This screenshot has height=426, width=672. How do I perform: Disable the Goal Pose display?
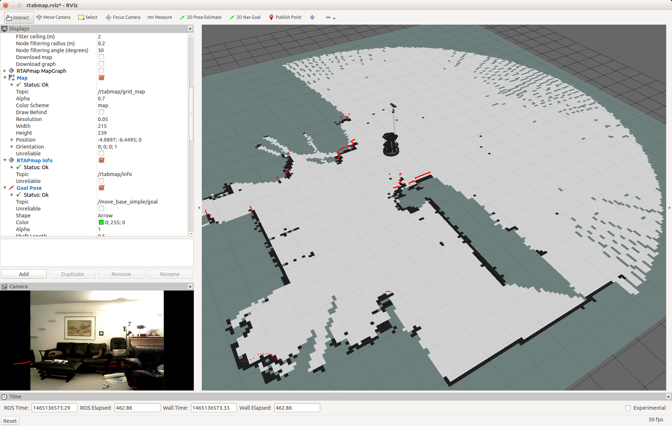[101, 188]
